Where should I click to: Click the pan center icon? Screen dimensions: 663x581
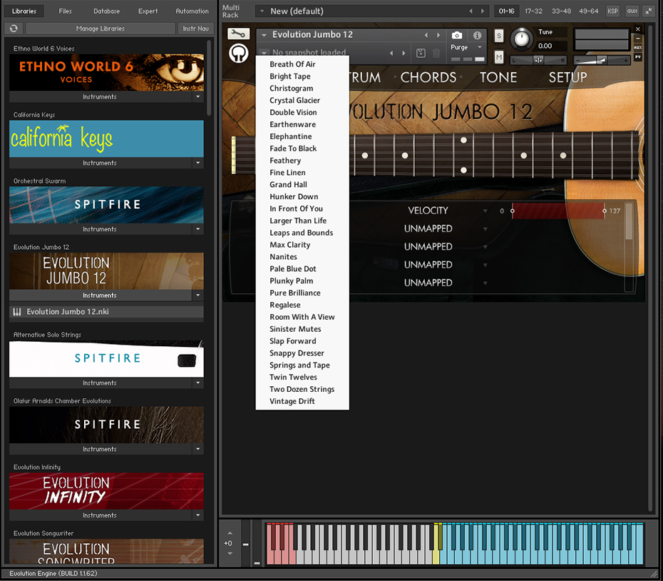[538, 60]
